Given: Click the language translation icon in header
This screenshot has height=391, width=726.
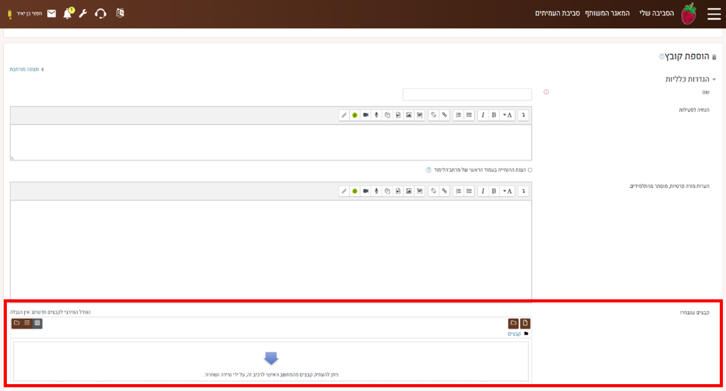Looking at the screenshot, I should 120,13.
